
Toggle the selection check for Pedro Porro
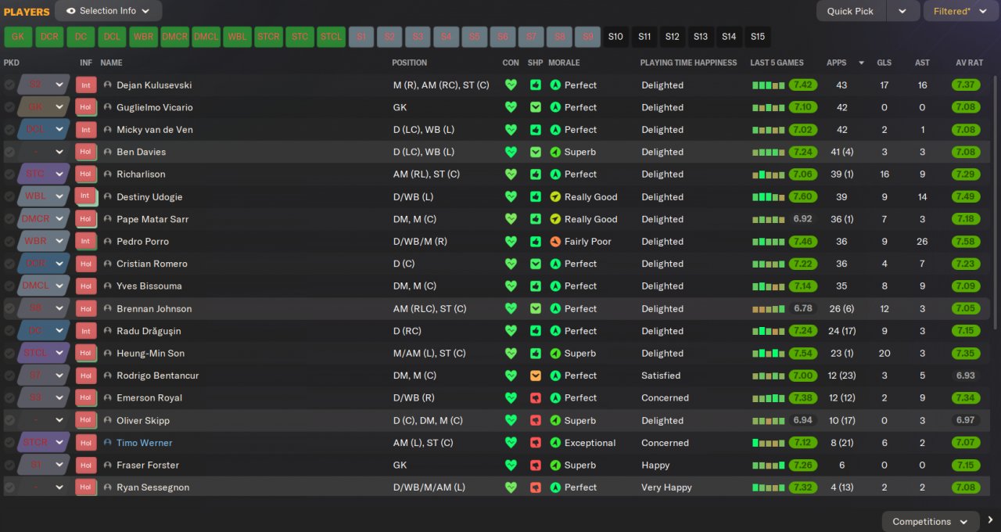[9, 242]
